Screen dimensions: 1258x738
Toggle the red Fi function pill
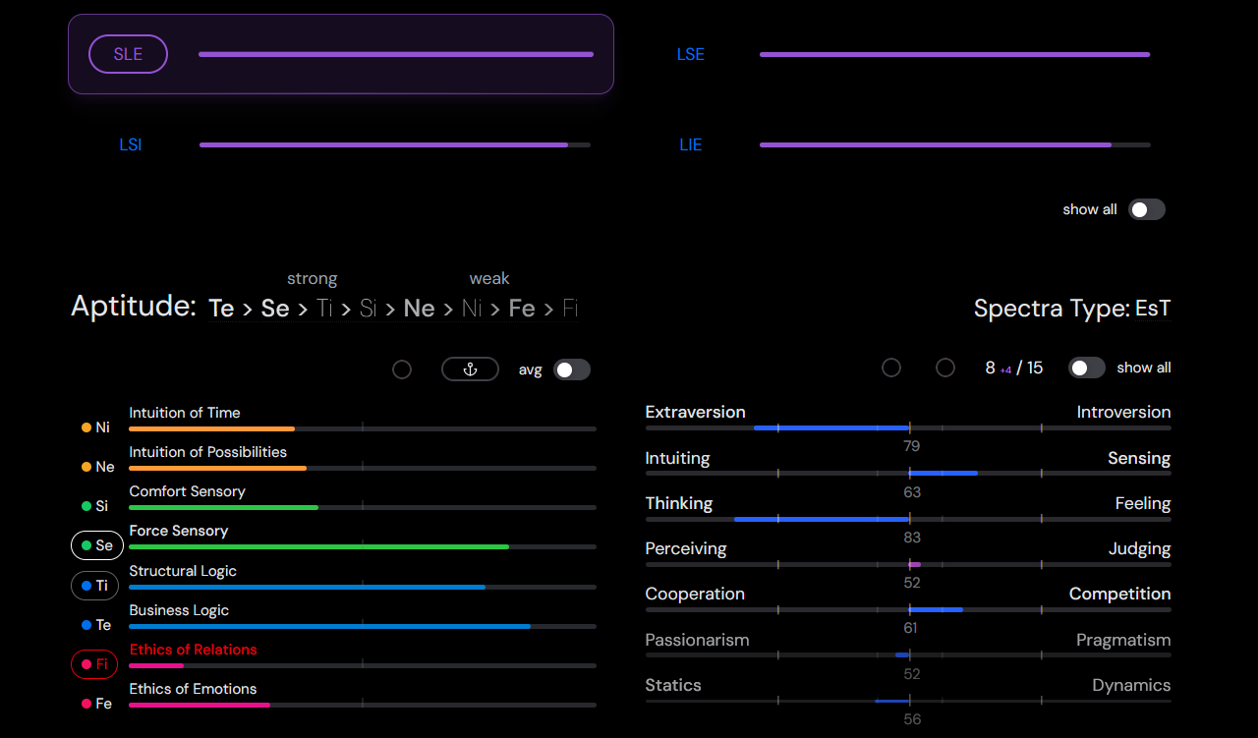94,664
